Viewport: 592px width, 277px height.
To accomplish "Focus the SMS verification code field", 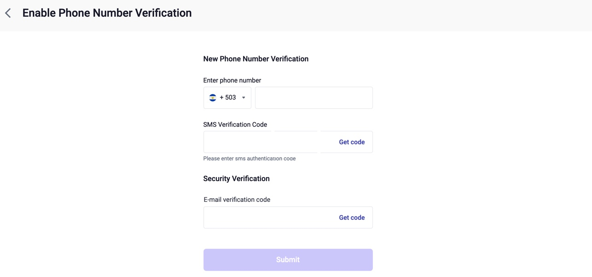I will point(267,142).
